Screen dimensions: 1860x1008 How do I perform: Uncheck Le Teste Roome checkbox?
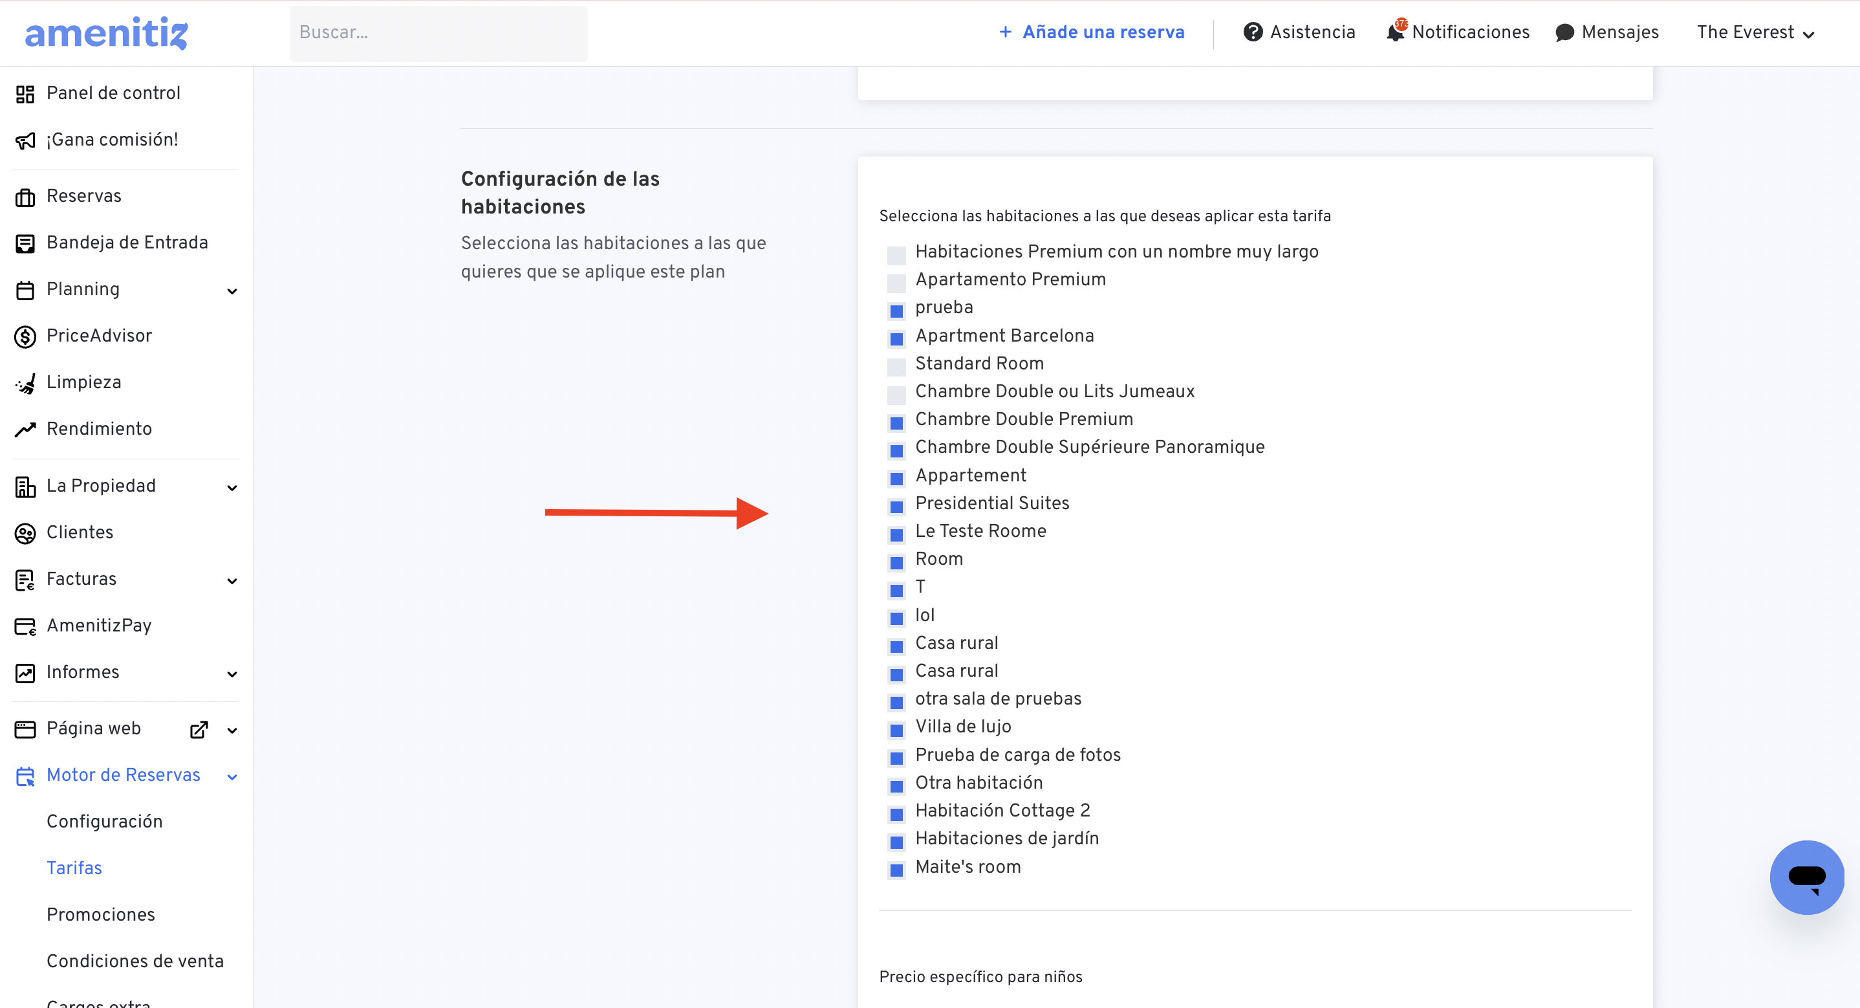pyautogui.click(x=896, y=534)
